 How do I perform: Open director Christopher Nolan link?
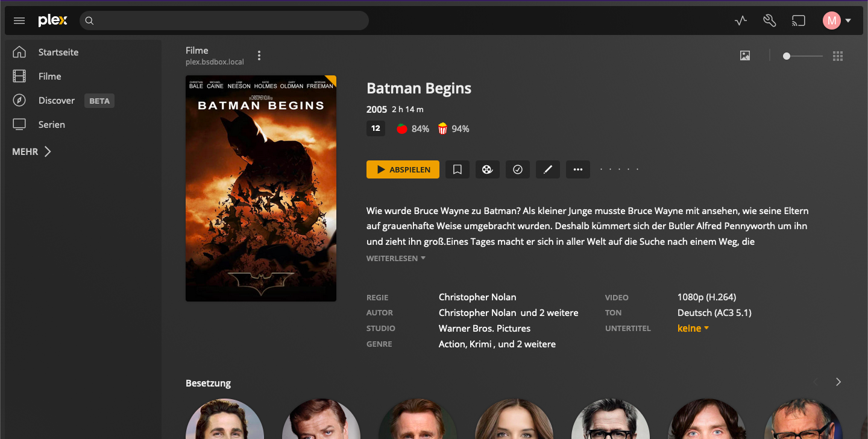click(x=477, y=297)
